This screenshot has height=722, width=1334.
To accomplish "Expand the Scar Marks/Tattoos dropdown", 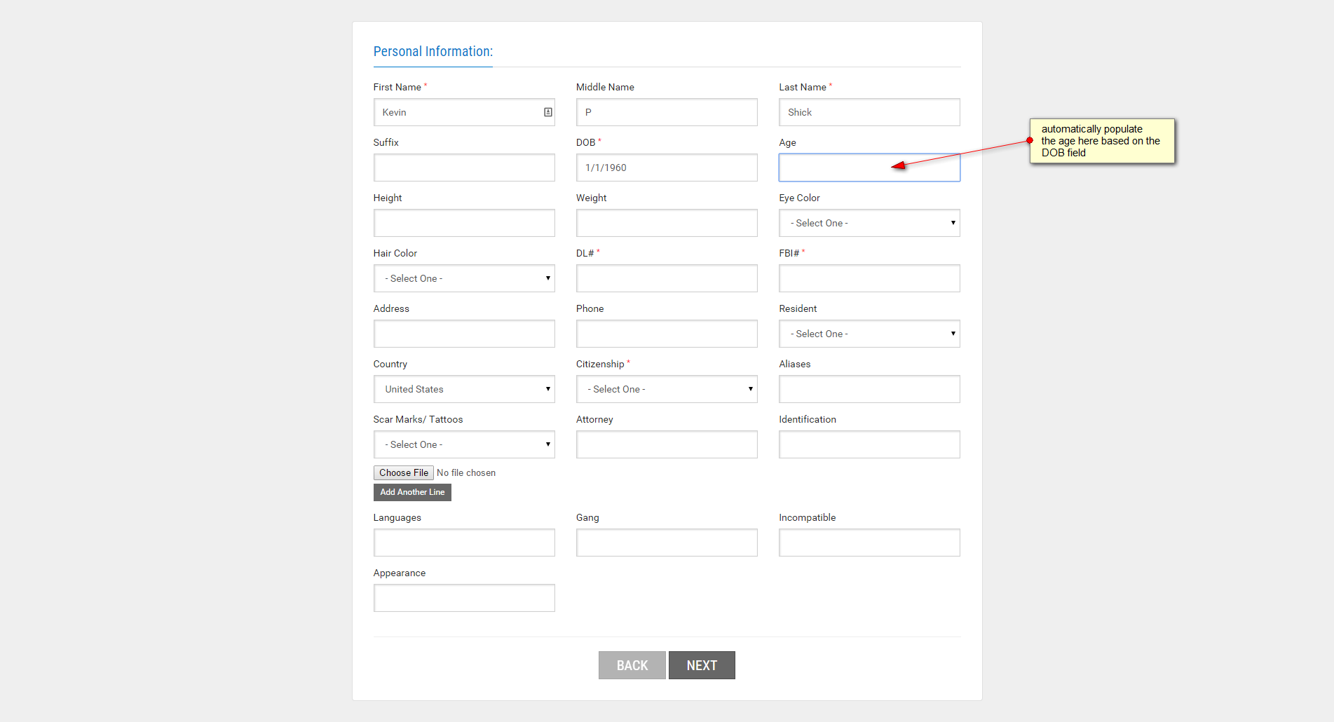I will click(x=464, y=444).
